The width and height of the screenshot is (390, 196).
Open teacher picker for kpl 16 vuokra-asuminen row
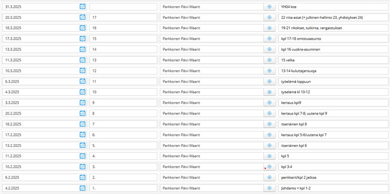[x=270, y=49]
